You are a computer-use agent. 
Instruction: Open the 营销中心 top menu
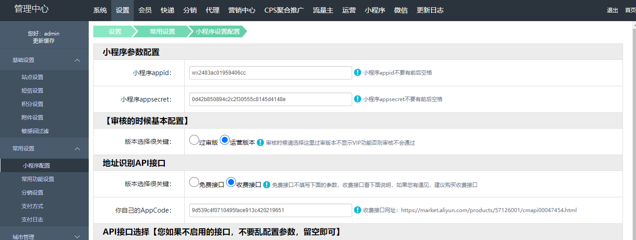click(x=241, y=10)
